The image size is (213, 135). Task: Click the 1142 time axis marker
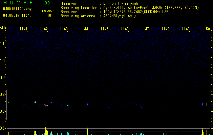coord(44,29)
